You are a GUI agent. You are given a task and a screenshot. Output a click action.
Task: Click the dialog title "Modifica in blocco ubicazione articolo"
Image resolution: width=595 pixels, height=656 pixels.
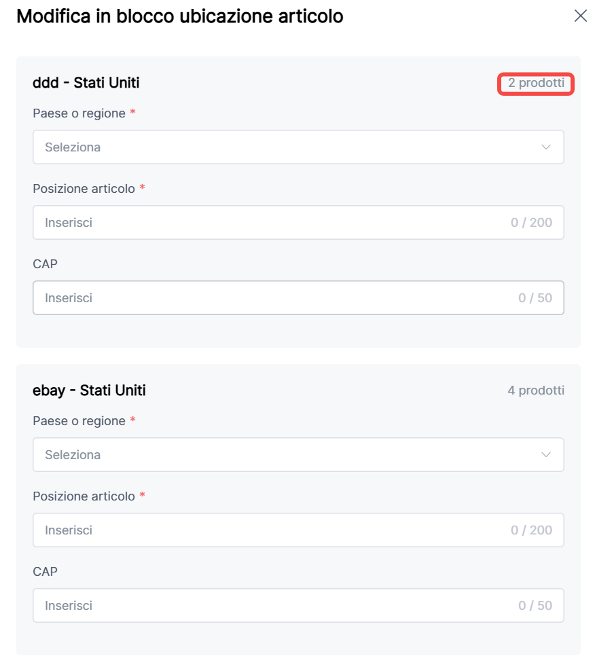coord(179,16)
